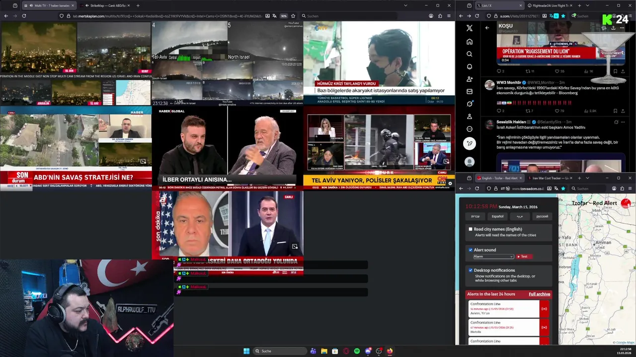The image size is (636, 357).
Task: Open File Explorer from taskbar
Action: point(324,351)
